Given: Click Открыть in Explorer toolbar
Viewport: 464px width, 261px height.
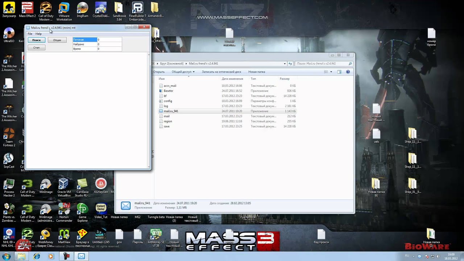Looking at the screenshot, I should 159,72.
